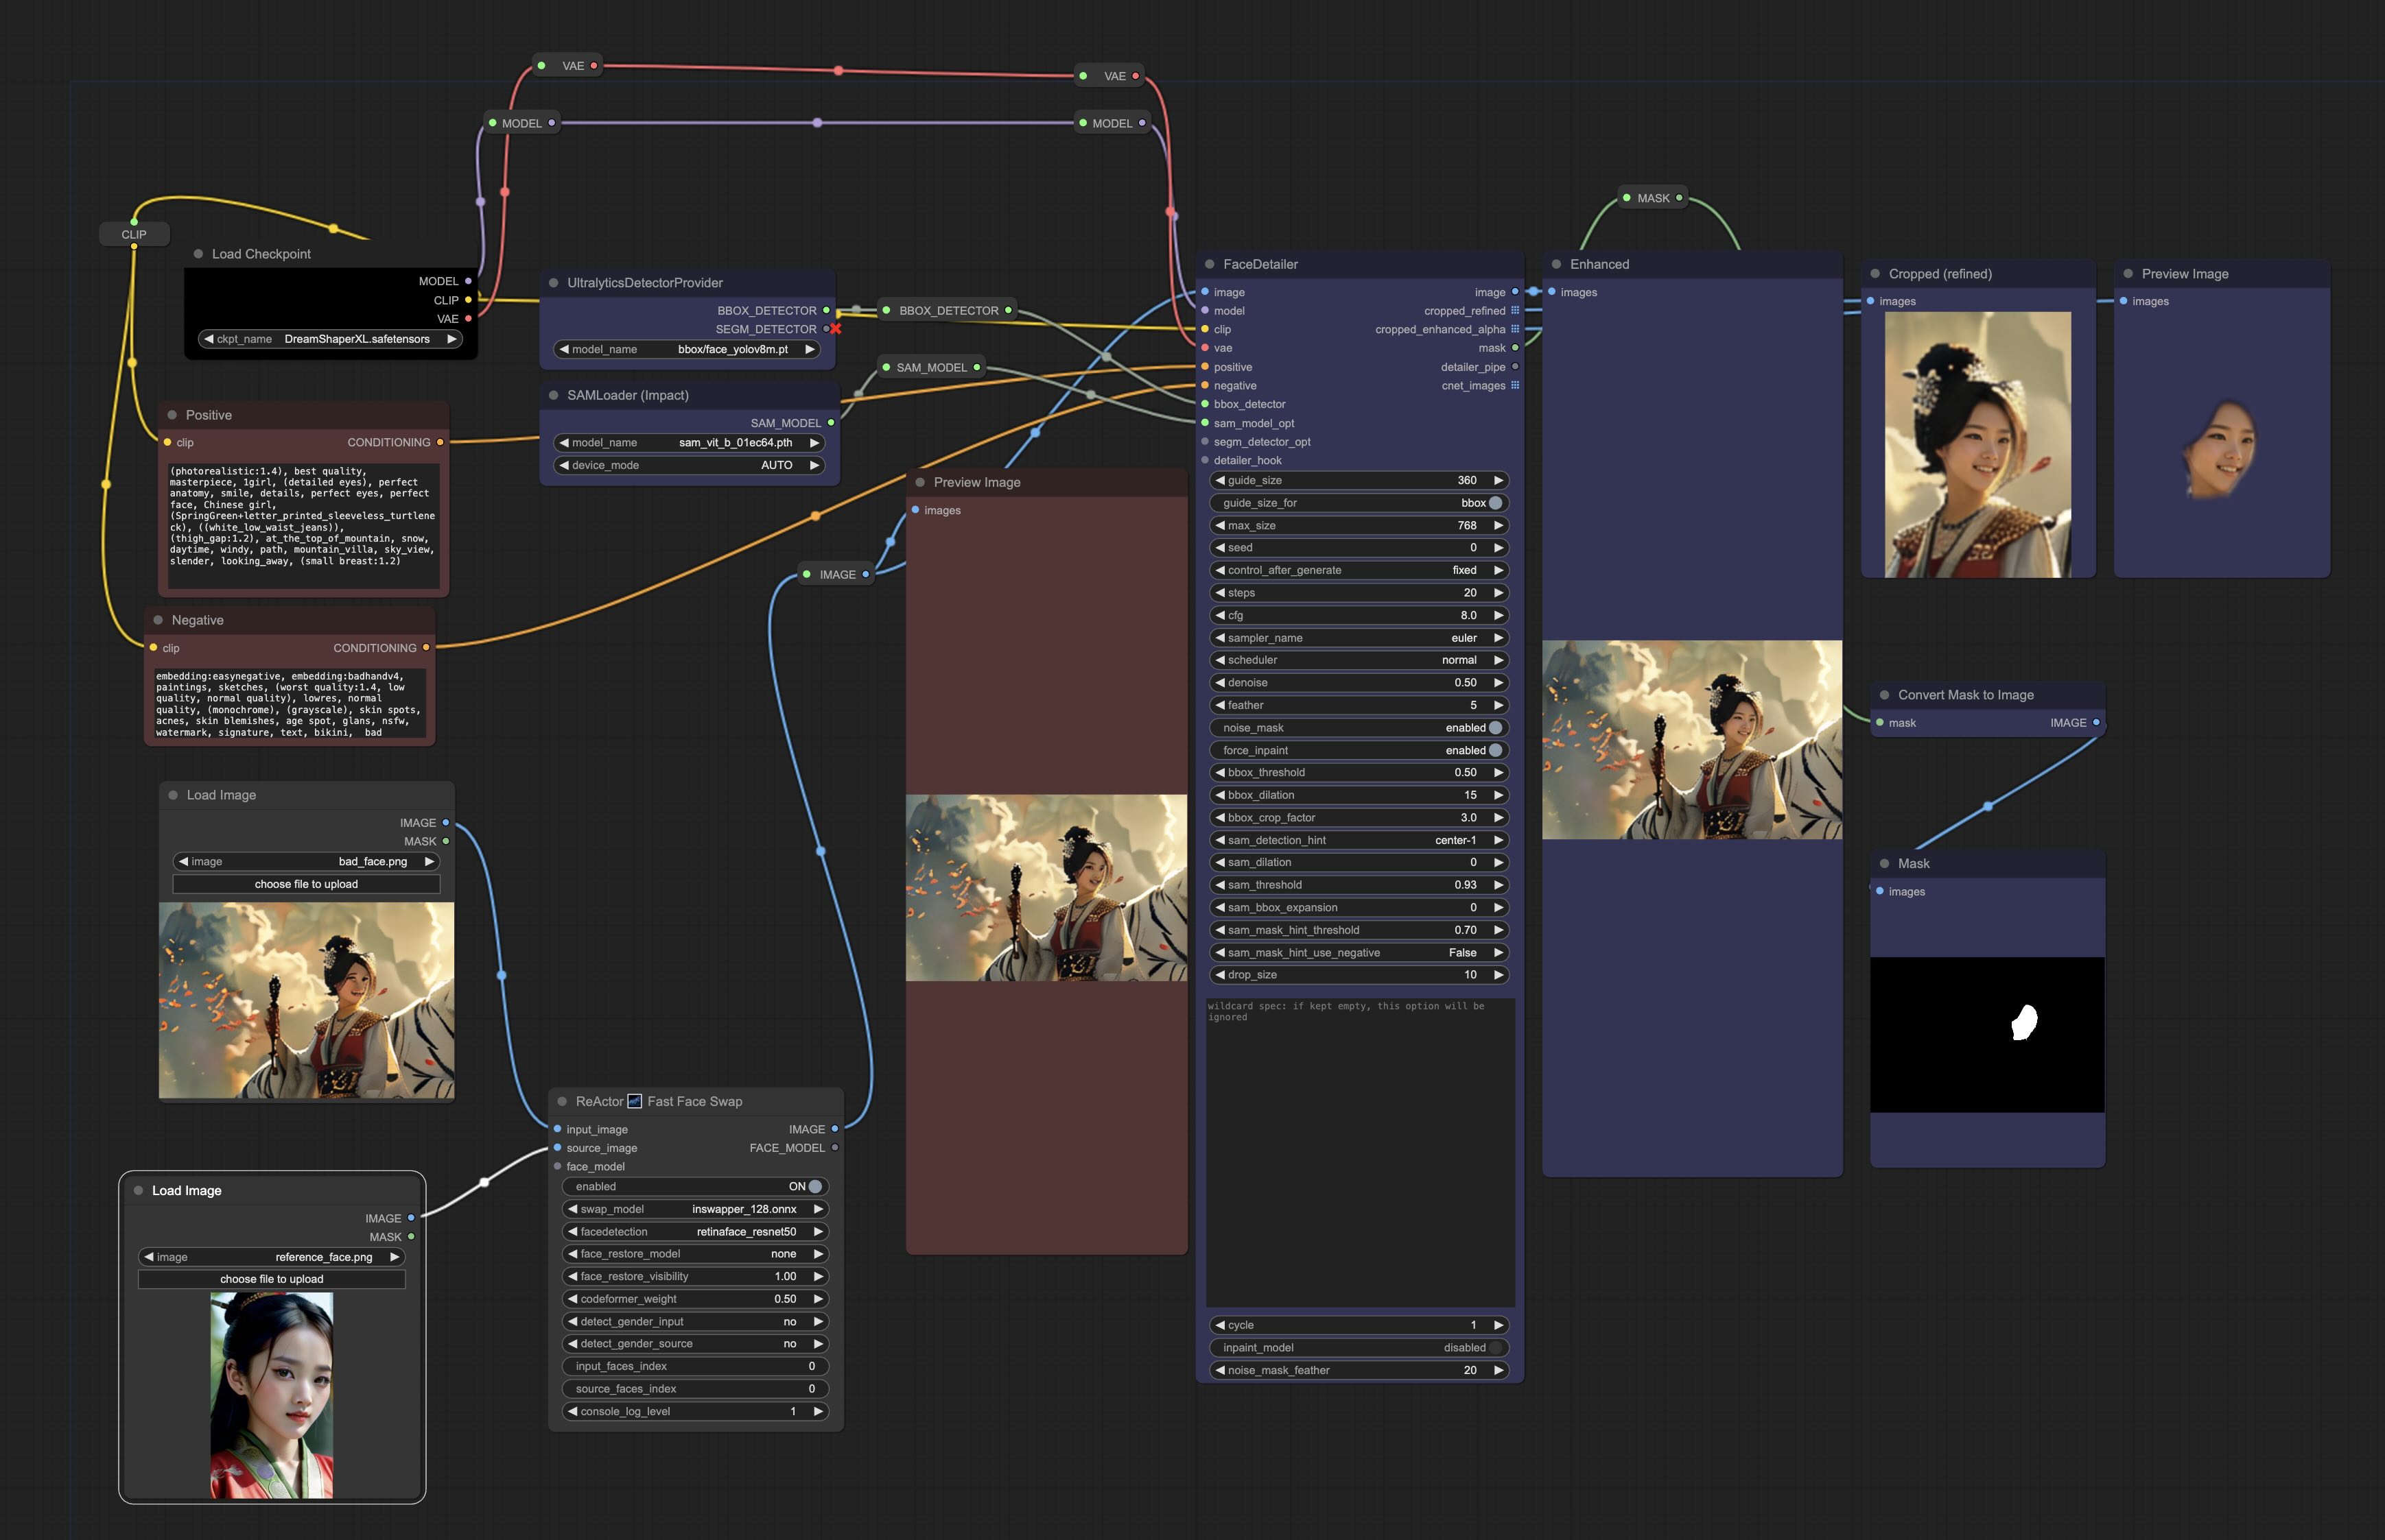Screen dimensions: 2385x1540
Task: Click the wildcard spec text area
Action: [x=1359, y=1150]
